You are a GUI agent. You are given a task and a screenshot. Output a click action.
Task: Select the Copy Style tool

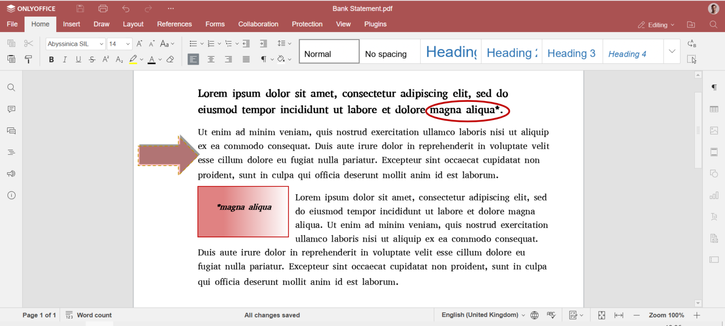28,59
